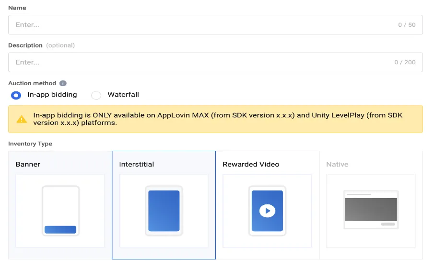Click the 'Inventory Type' label
This screenshot has width=434, height=269.
click(x=30, y=144)
